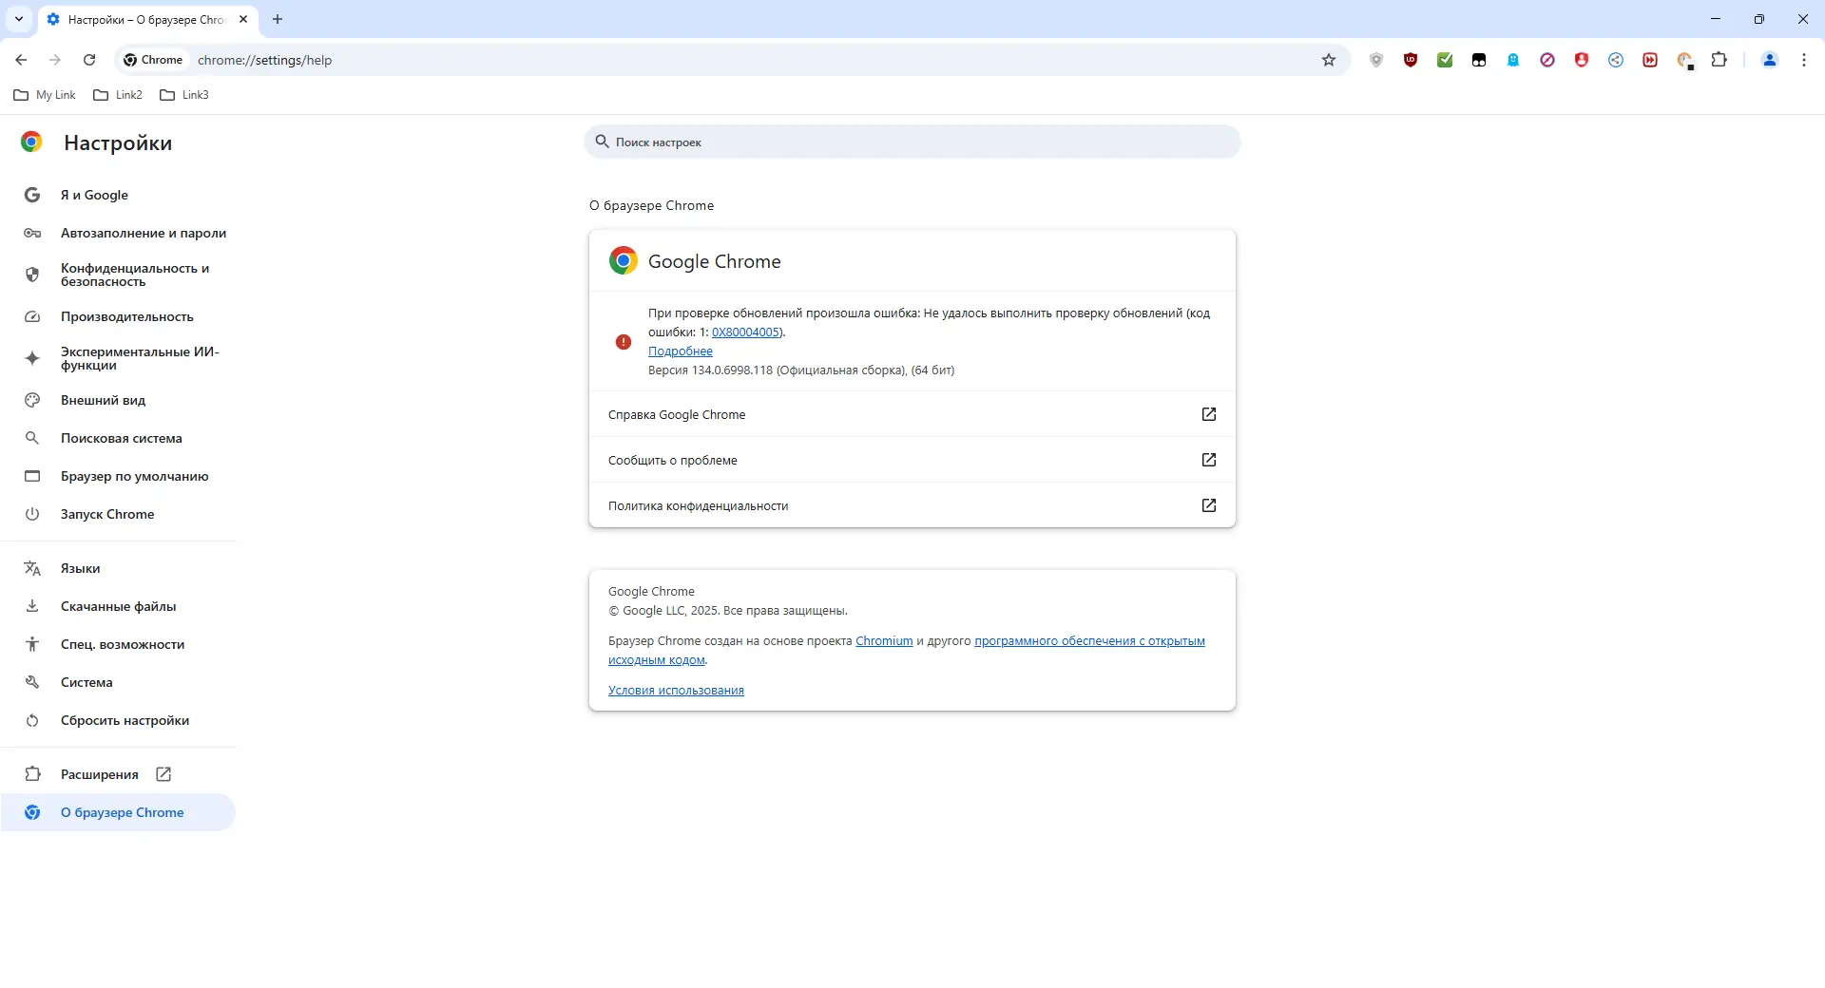Click the search magnifier icon in settings
This screenshot has height=988, width=1825.
coord(602,142)
